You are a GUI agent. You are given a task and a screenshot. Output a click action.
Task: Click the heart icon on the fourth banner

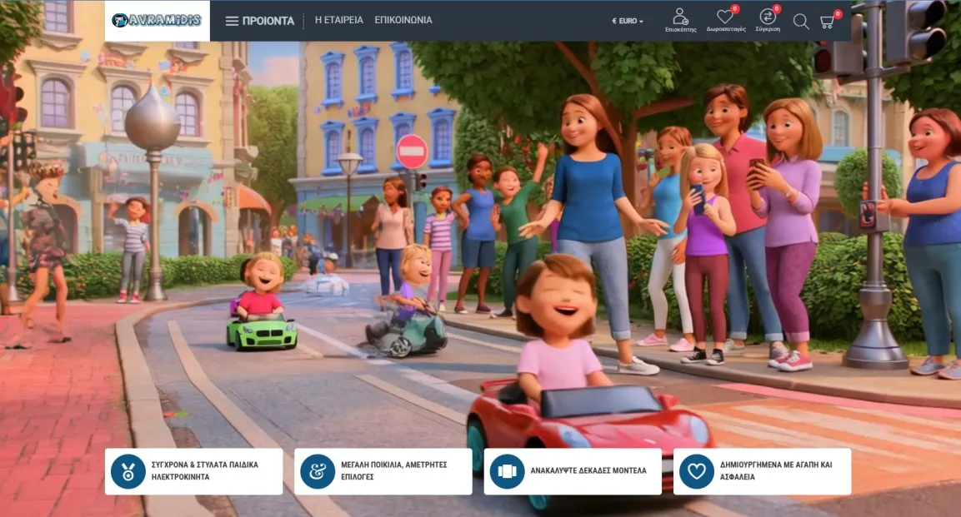[695, 470]
